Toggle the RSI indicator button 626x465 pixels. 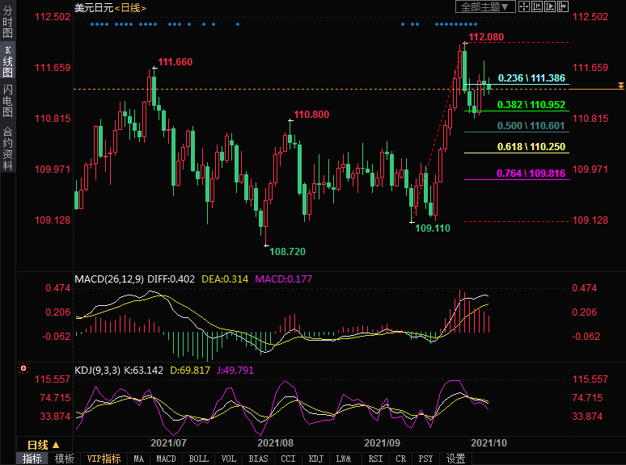tap(375, 459)
